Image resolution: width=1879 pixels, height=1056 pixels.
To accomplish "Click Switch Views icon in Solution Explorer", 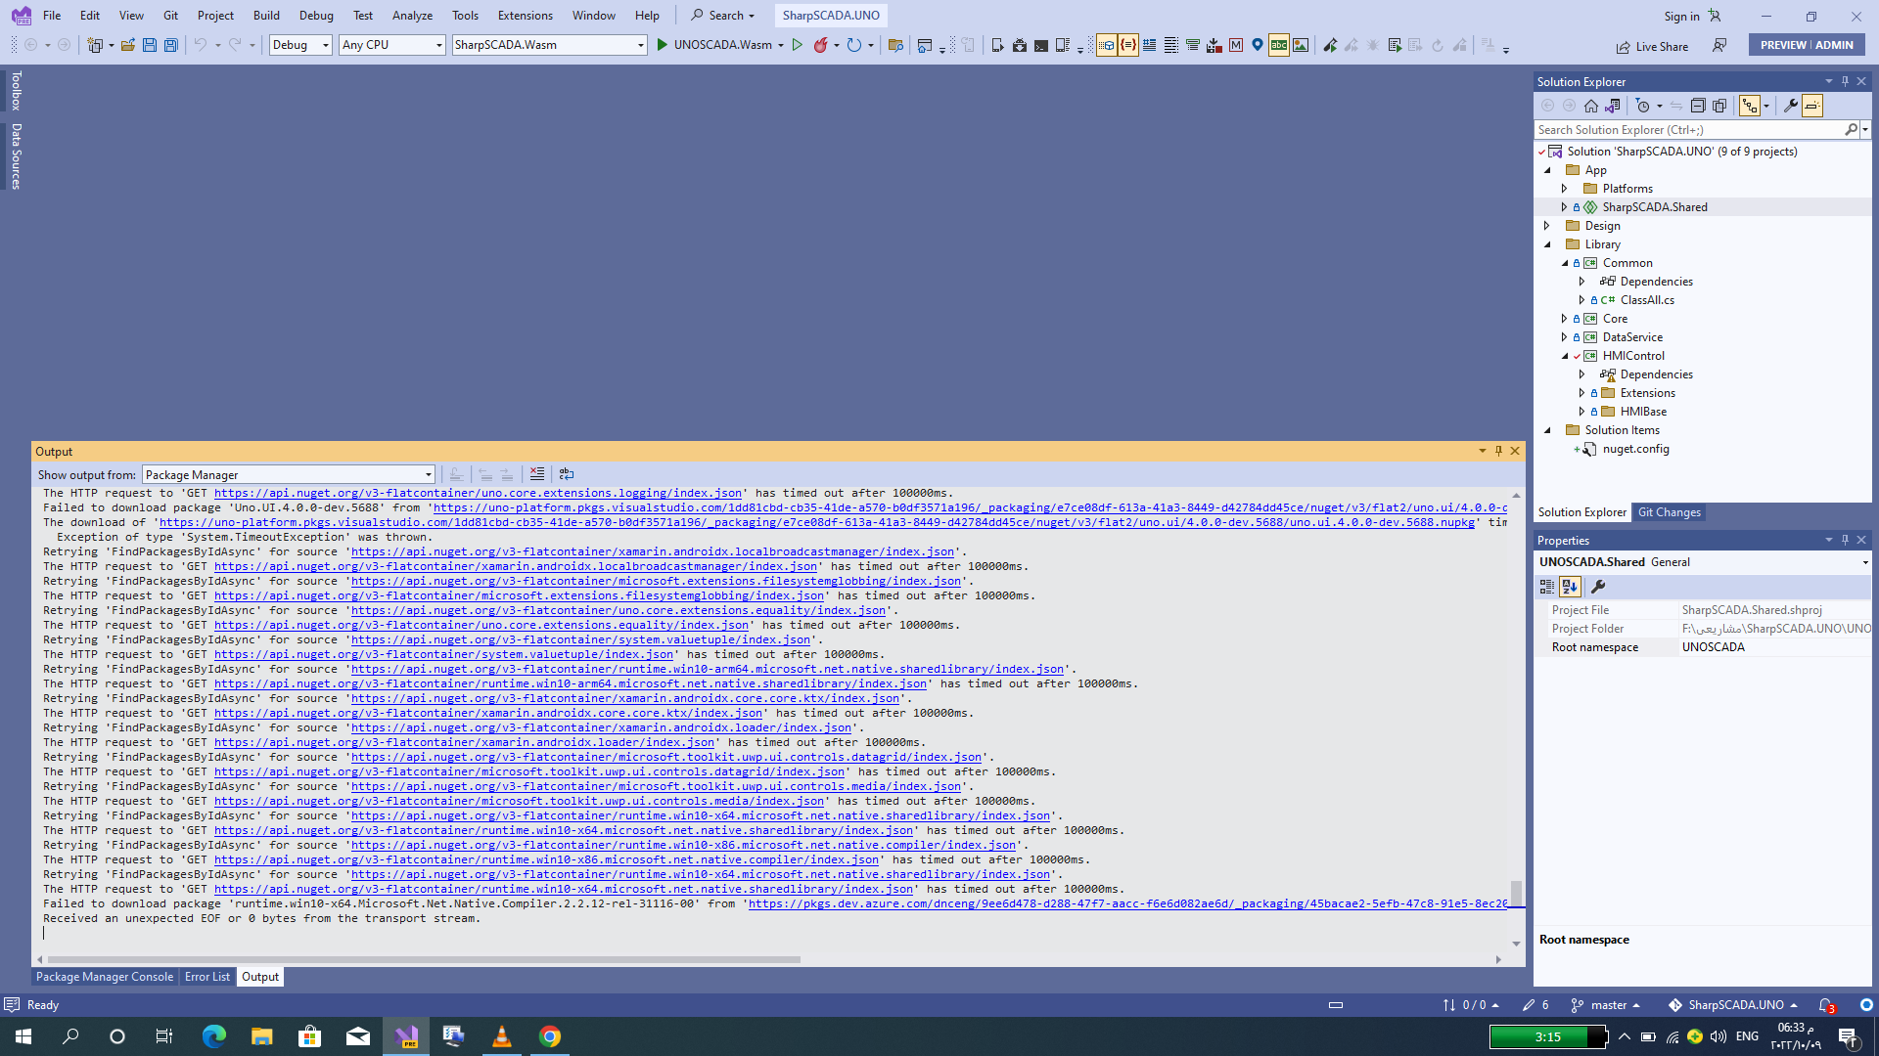I will (1613, 106).
